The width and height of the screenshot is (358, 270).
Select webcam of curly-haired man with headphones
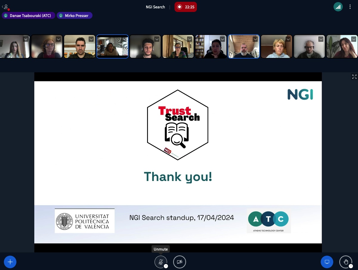point(145,46)
